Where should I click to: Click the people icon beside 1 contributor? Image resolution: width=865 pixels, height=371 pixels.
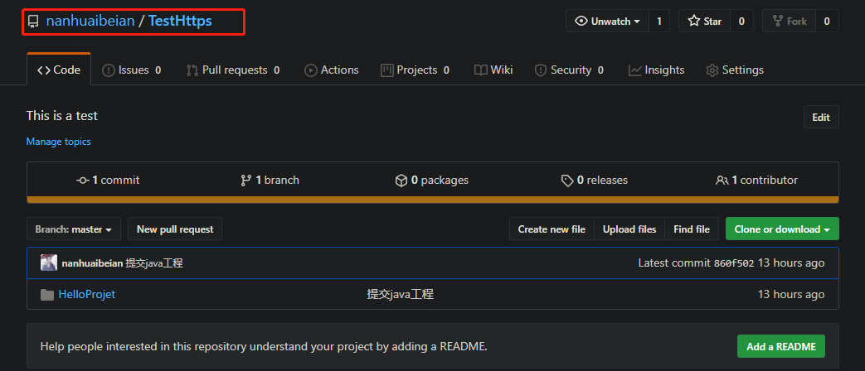722,181
